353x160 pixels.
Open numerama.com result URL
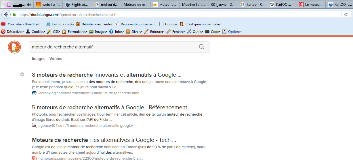tap(91, 158)
